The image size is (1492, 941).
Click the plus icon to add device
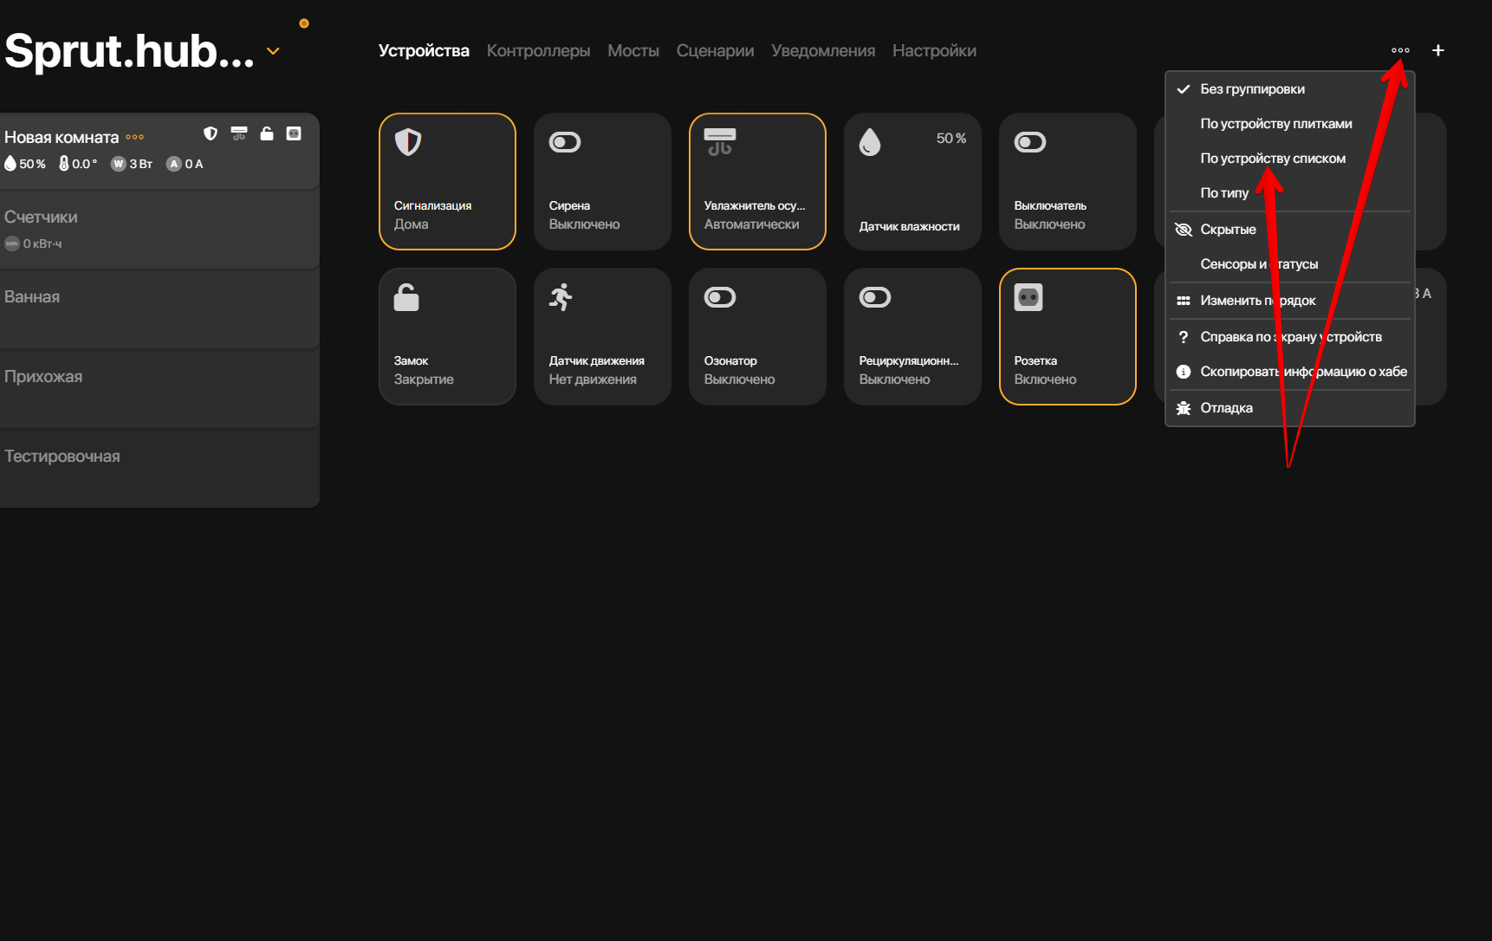coord(1438,50)
